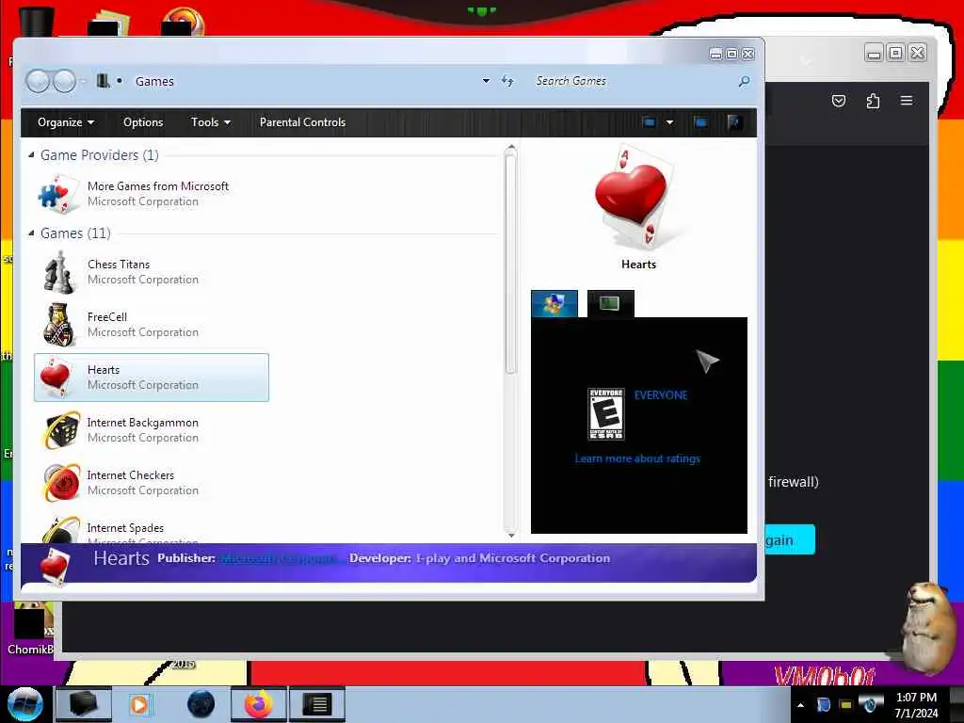Toggle the preview pane icon
Image resolution: width=964 pixels, height=723 pixels.
click(x=700, y=122)
